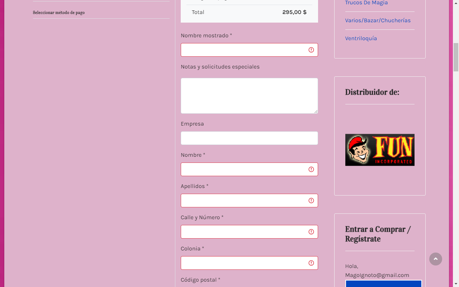Open the Ventriloquía category link
The width and height of the screenshot is (459, 287).
click(361, 38)
